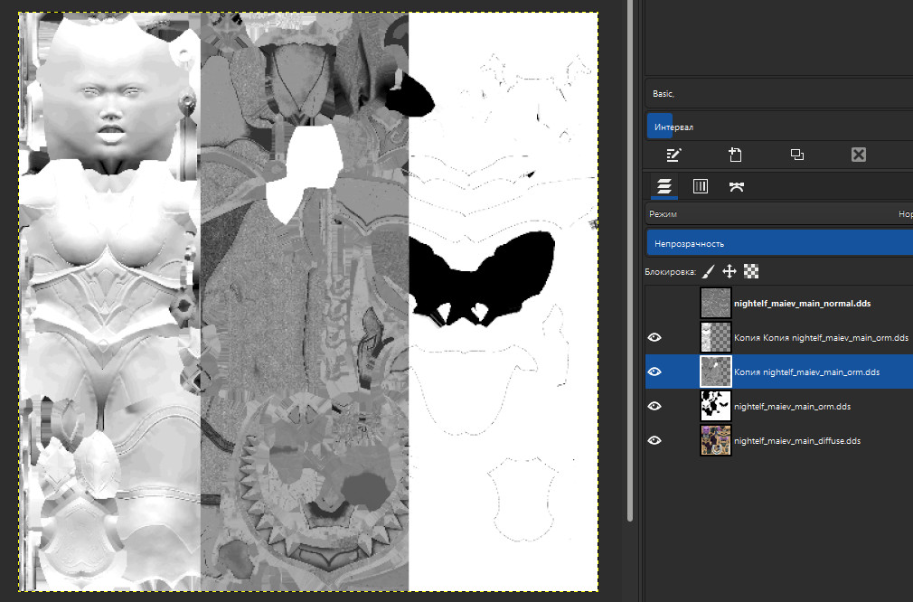Delete the brush with the X icon
The height and width of the screenshot is (602, 913).
click(x=858, y=155)
